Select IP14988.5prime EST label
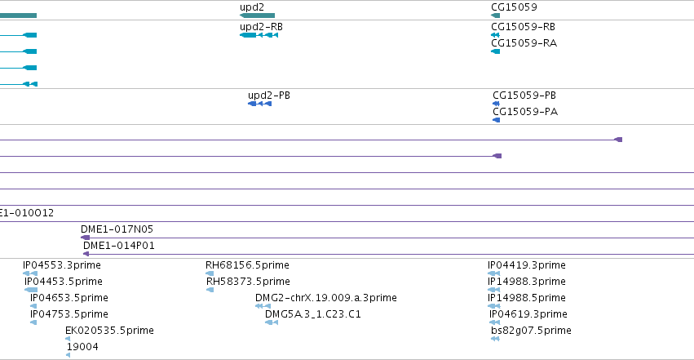This screenshot has height=360, width=694. click(527, 298)
